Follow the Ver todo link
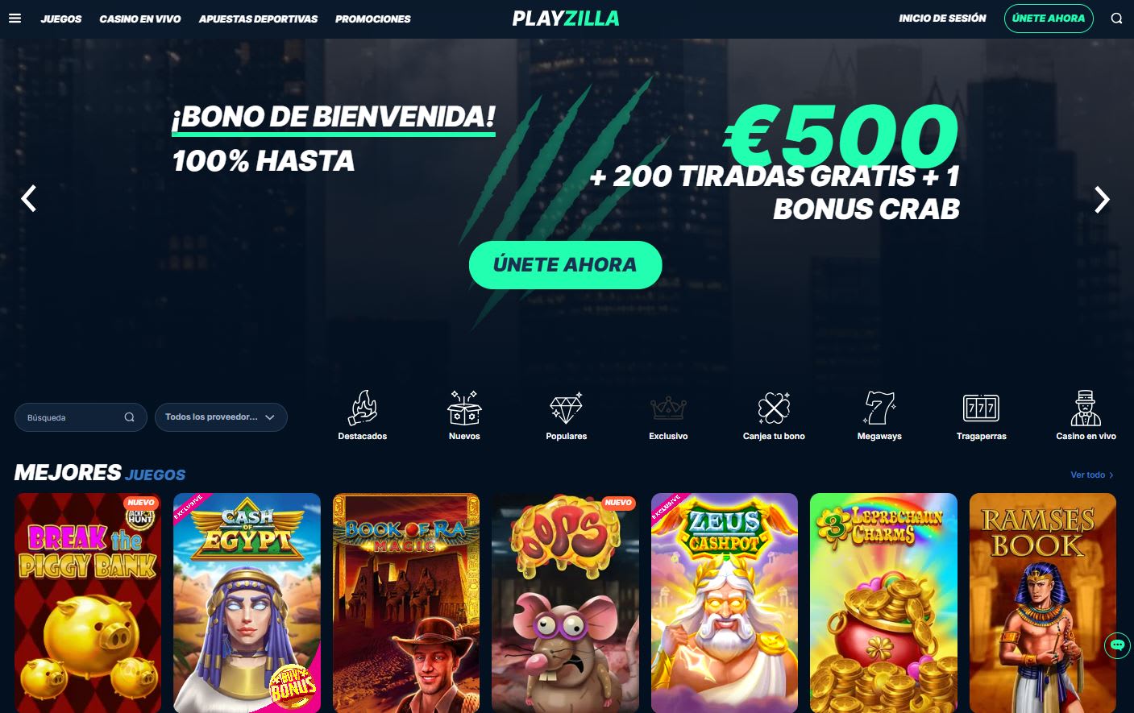Image resolution: width=1134 pixels, height=713 pixels. pyautogui.click(x=1092, y=475)
